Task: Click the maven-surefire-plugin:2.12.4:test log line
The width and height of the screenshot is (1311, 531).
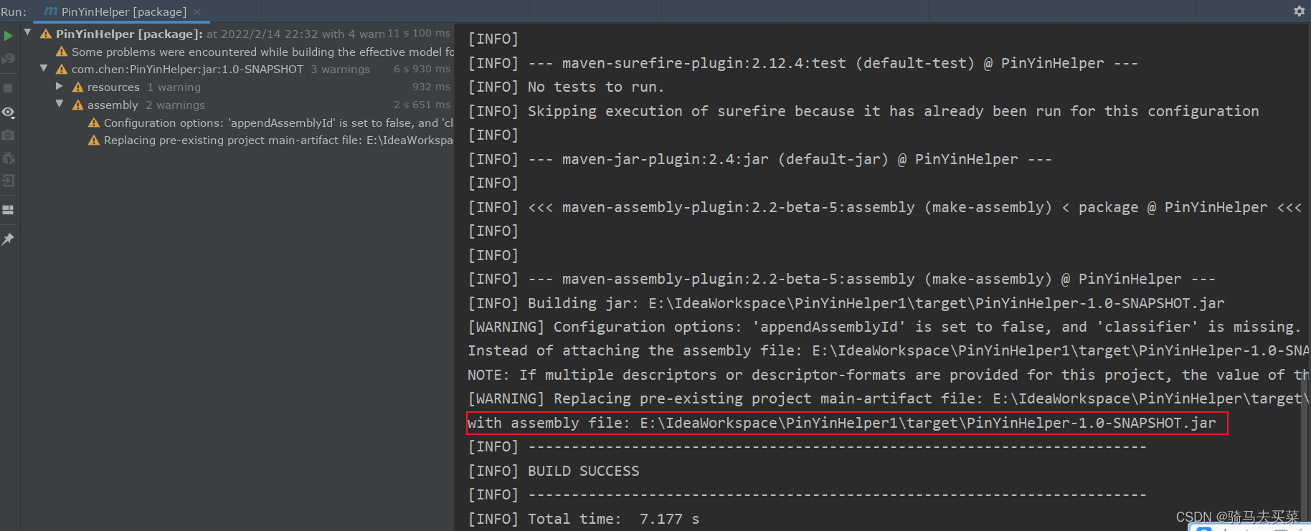Action: [x=803, y=63]
